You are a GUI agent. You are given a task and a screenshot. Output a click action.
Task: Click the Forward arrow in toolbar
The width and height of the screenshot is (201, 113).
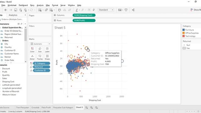11,10
